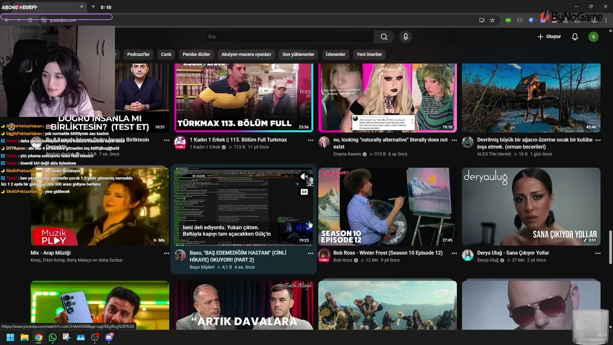Open options menu for Mix - Arap Müziği
This screenshot has width=613, height=345.
(x=167, y=253)
